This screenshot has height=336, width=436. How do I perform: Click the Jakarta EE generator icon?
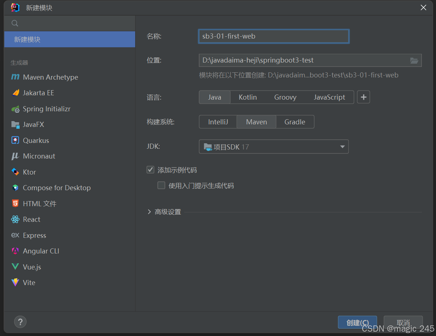pos(15,93)
